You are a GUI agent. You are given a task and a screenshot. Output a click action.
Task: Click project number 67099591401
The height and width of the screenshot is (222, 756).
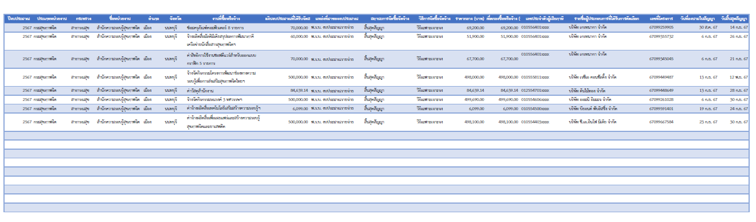pyautogui.click(x=661, y=108)
